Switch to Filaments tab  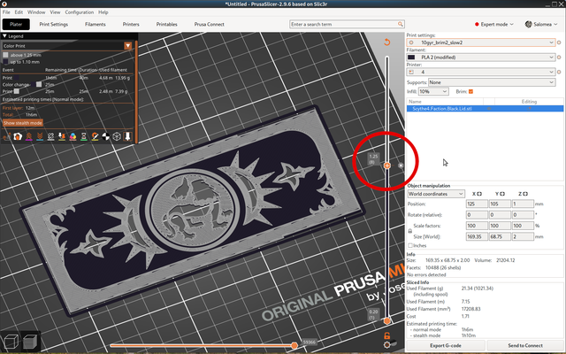click(x=96, y=24)
